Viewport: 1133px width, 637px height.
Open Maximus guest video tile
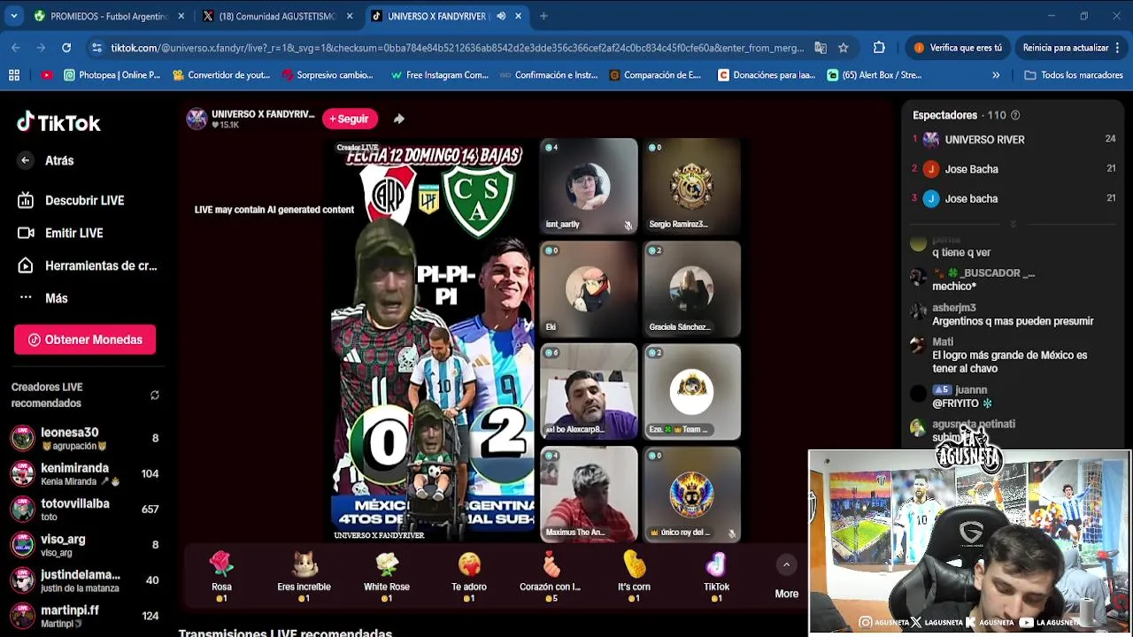click(x=589, y=494)
